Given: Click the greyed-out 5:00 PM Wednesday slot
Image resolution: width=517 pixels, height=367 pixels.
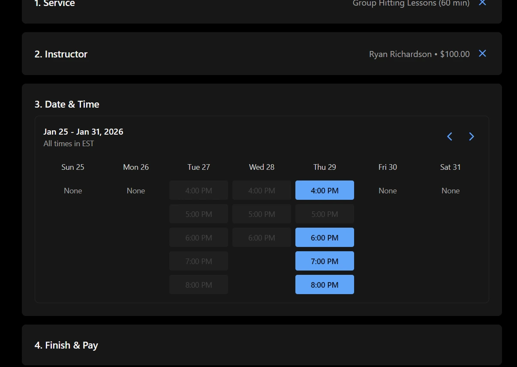Looking at the screenshot, I should pyautogui.click(x=262, y=214).
